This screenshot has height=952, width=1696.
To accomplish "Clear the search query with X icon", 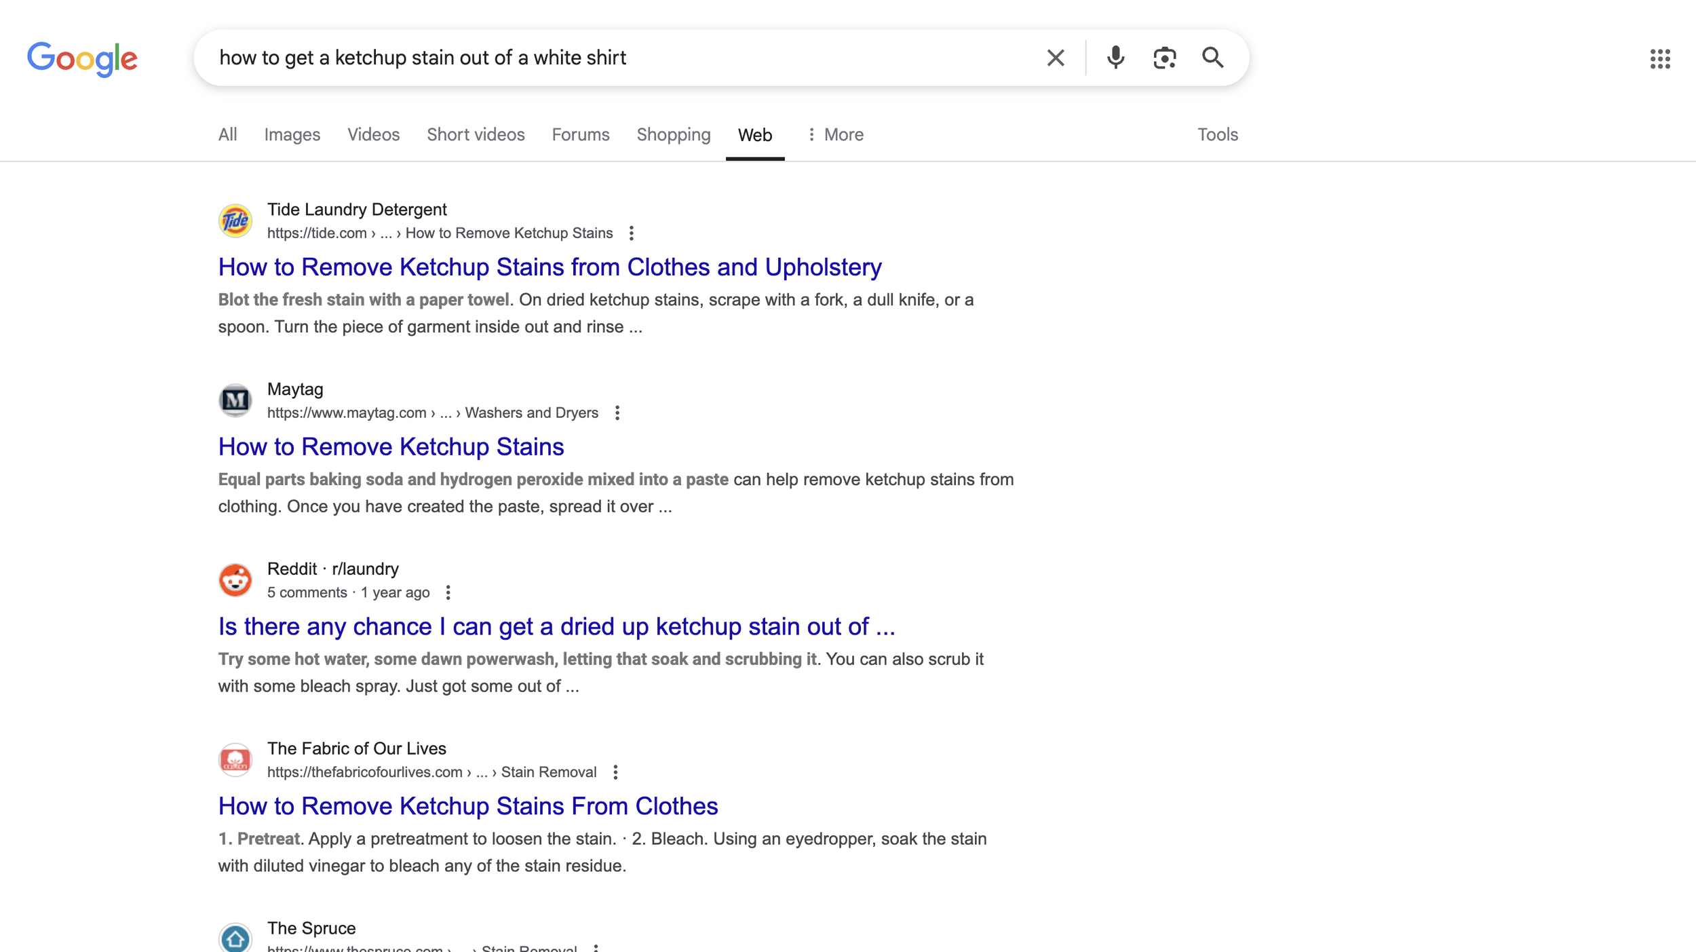I will [x=1055, y=58].
